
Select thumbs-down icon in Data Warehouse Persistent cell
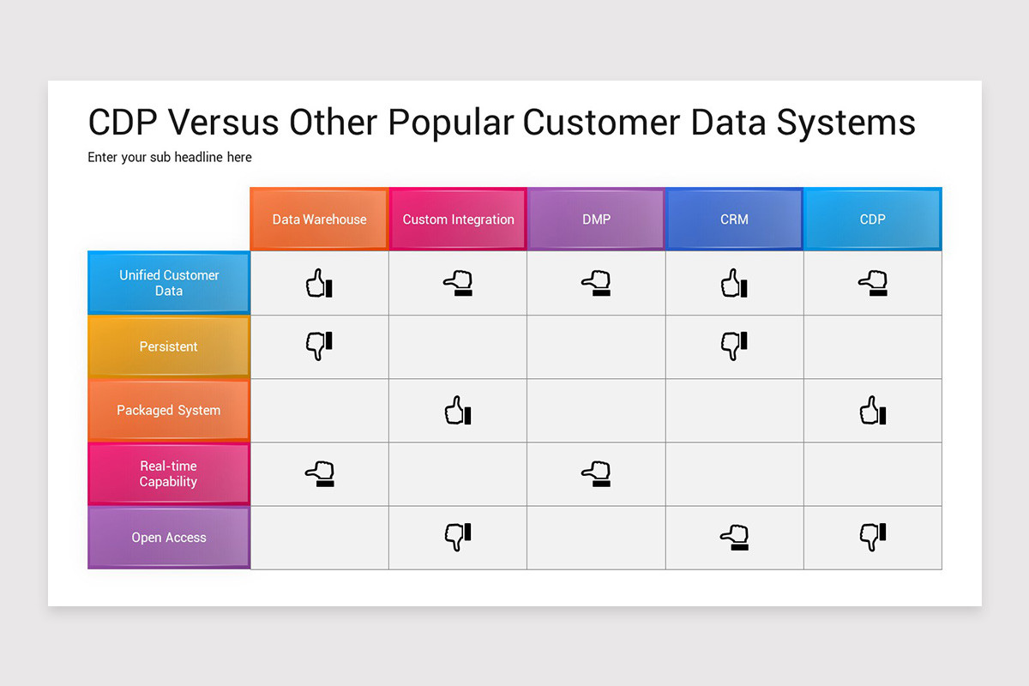point(319,346)
